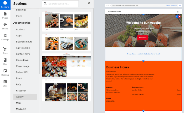Select the Address category
The width and height of the screenshot is (184, 113).
(x=21, y=29)
